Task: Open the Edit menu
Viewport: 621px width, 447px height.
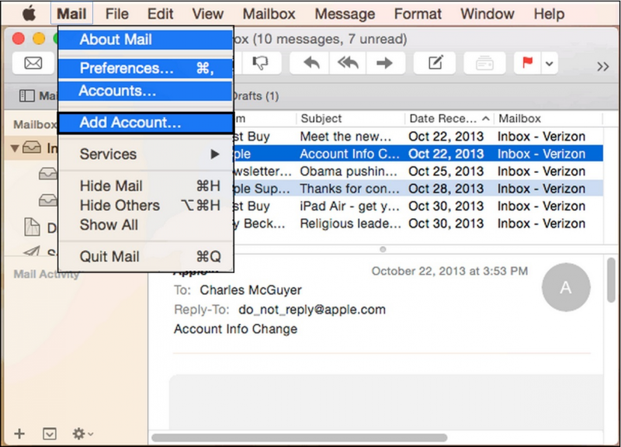Action: click(160, 14)
